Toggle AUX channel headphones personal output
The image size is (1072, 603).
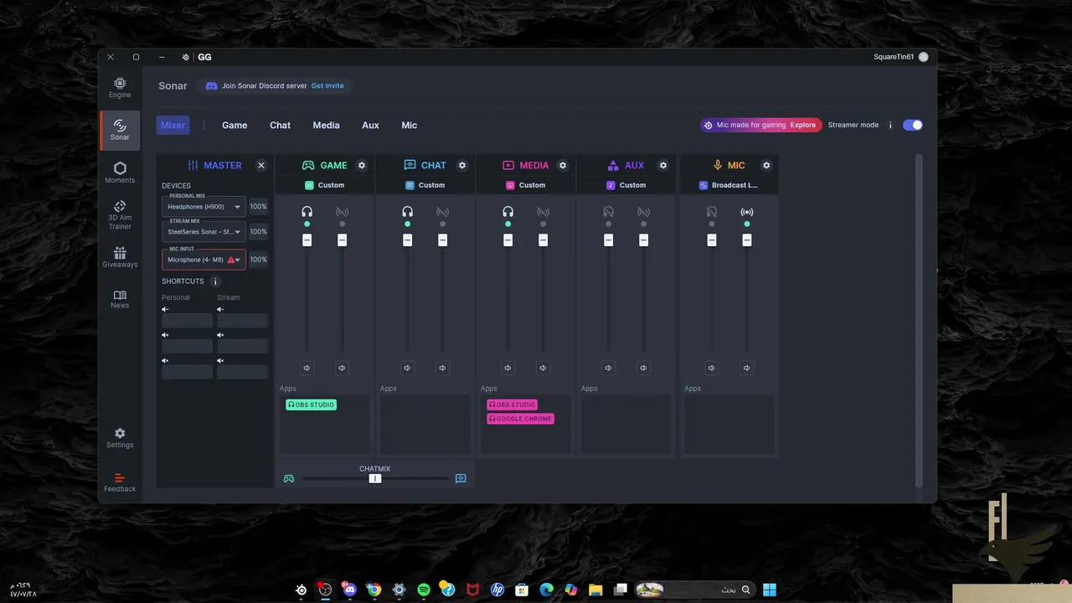click(x=608, y=212)
